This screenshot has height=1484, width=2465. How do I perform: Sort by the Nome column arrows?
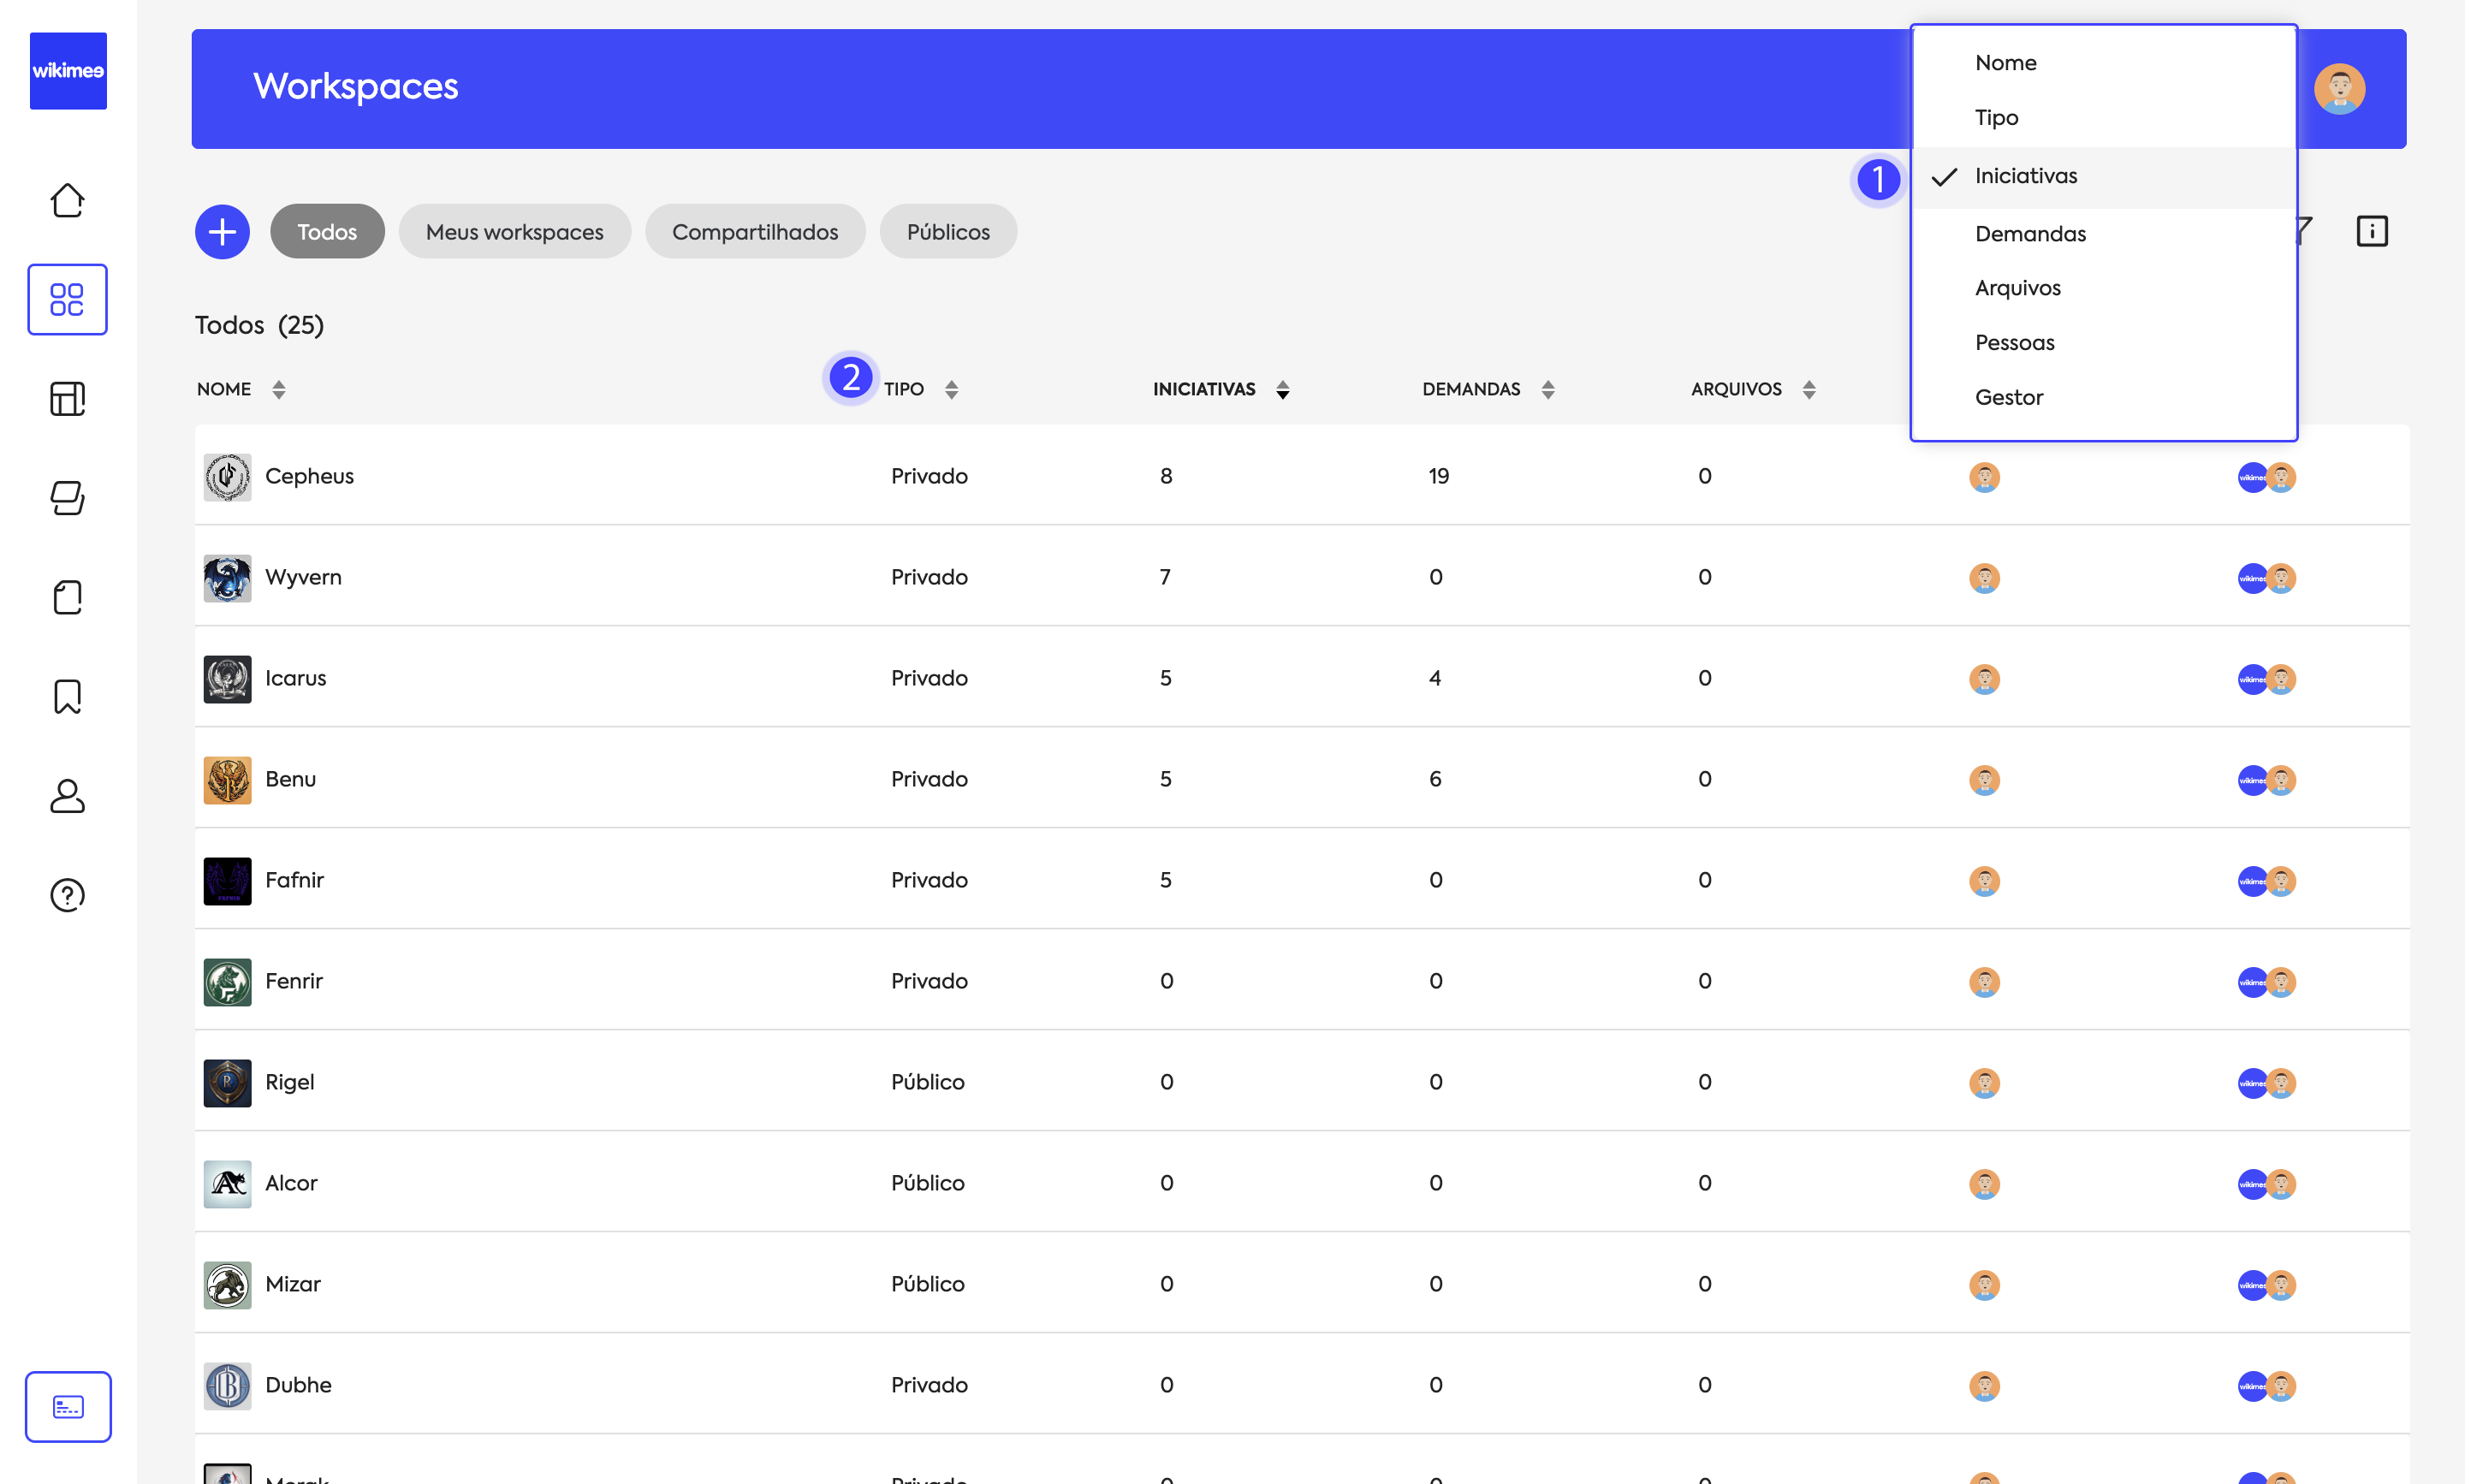279,389
